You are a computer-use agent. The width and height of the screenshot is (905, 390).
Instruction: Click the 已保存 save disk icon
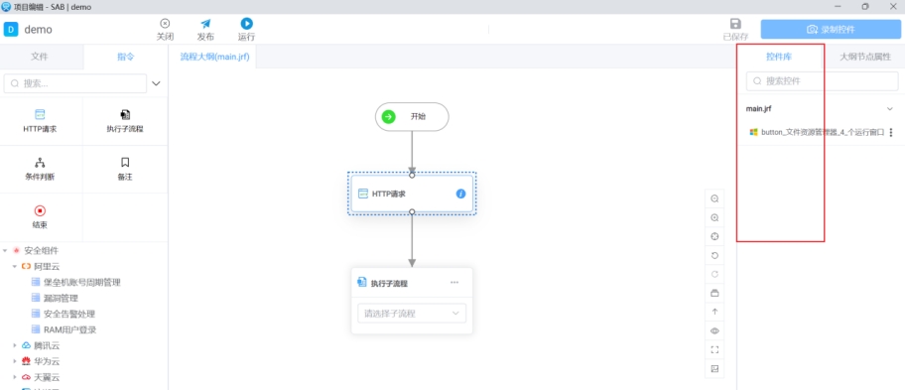point(735,24)
